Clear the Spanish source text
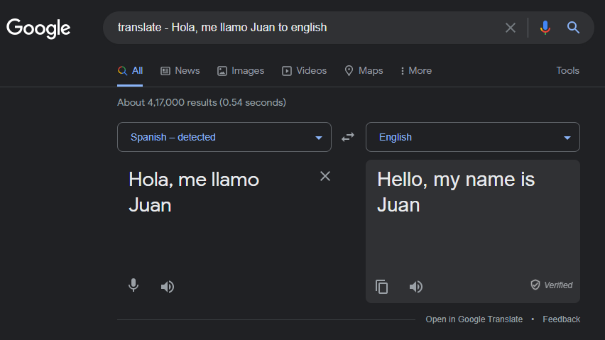Viewport: 605px width, 340px height. click(x=325, y=176)
